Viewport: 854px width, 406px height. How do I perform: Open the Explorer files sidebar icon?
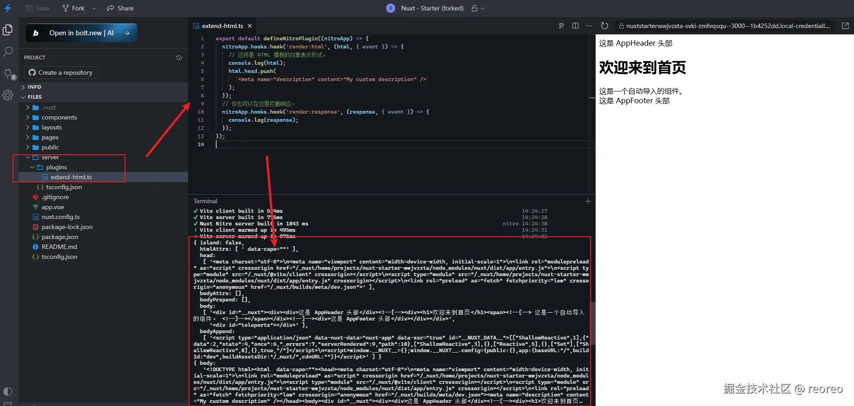[x=8, y=30]
